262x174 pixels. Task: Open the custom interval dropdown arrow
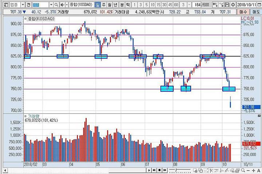pyautogui.click(x=189, y=5)
